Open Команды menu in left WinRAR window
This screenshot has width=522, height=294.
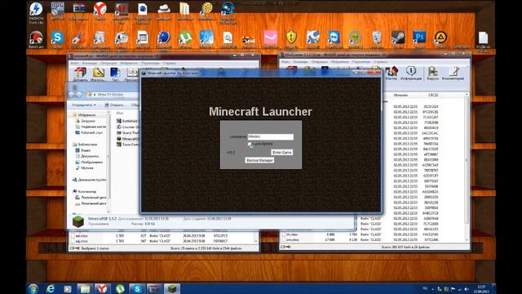pos(89,63)
